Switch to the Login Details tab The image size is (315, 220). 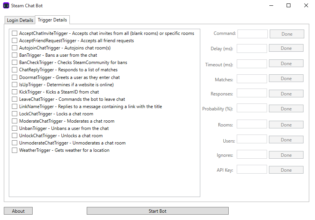(20, 20)
